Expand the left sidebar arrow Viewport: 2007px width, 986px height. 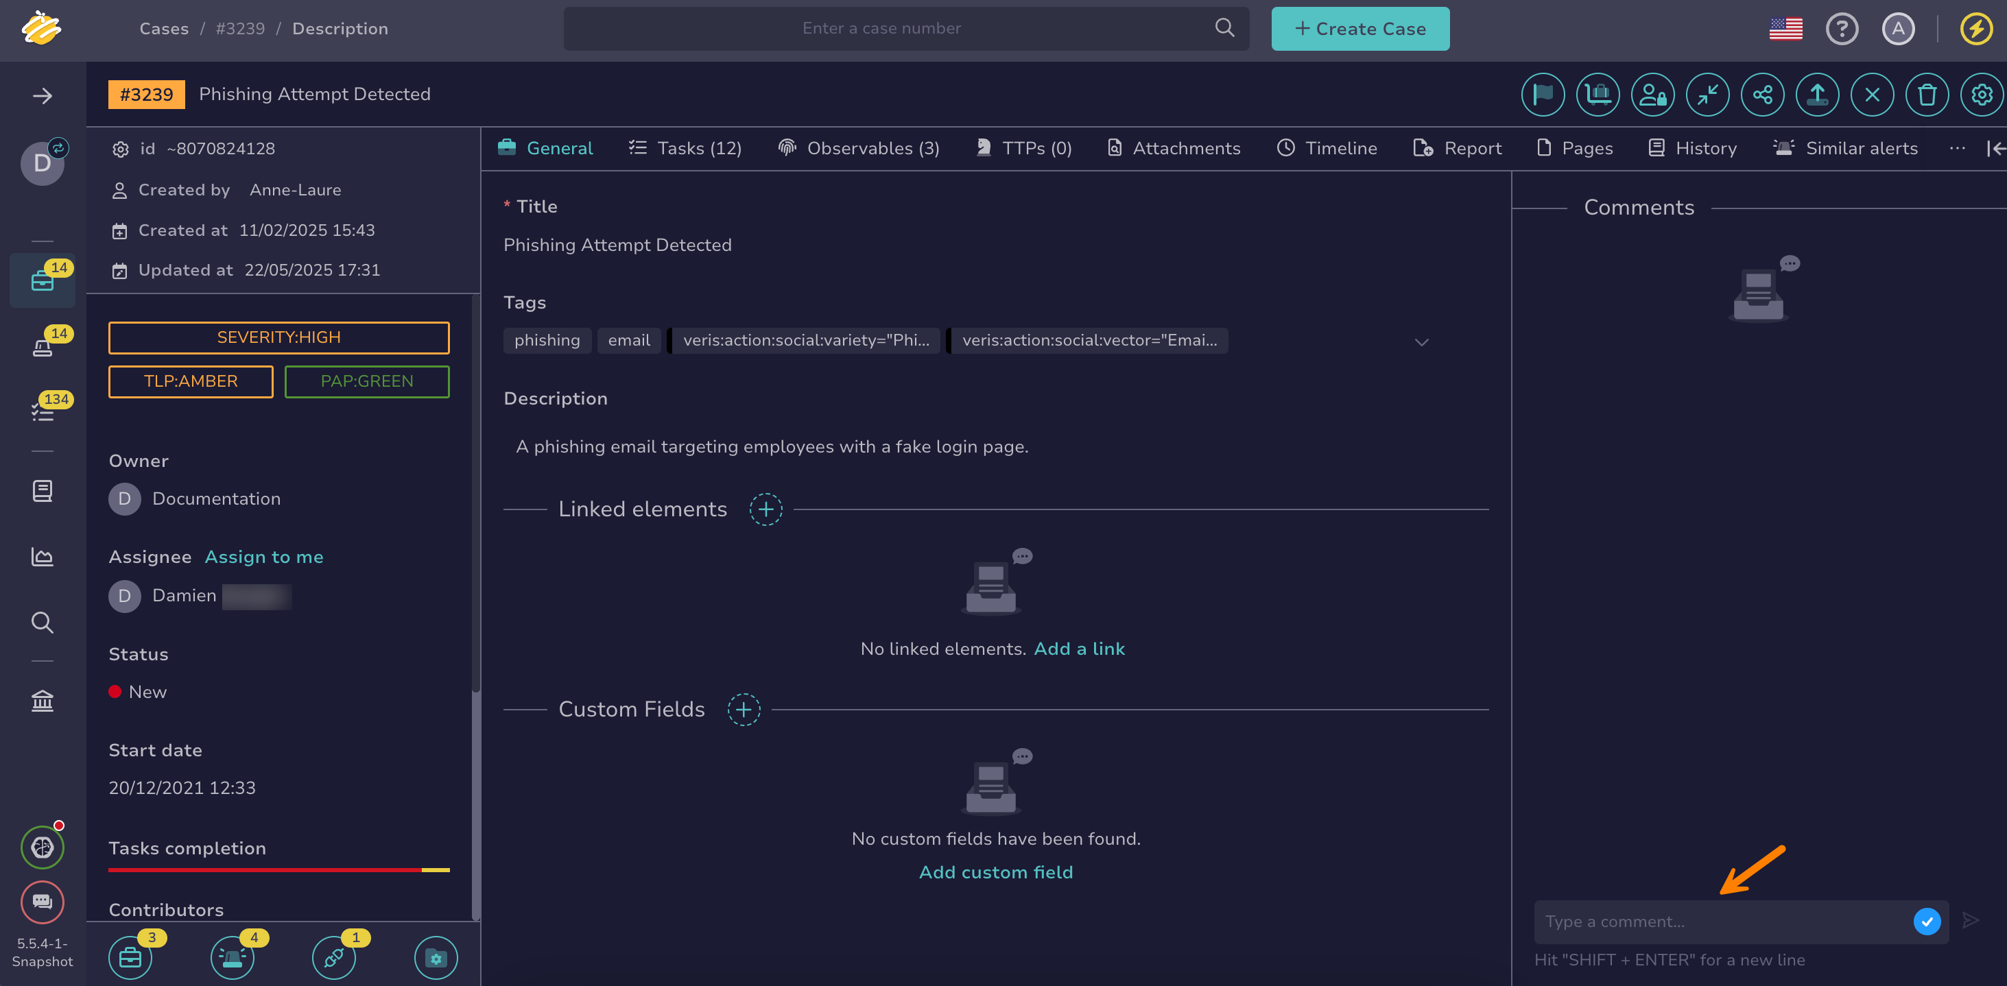pyautogui.click(x=42, y=96)
